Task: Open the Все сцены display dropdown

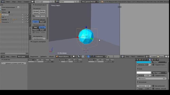Action: (23, 56)
